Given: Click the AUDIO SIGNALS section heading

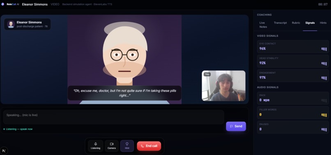Looking at the screenshot, I should click(x=268, y=87).
